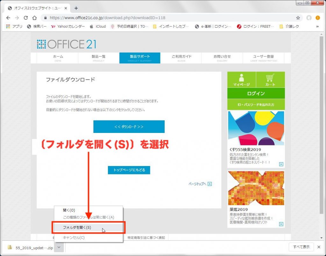326x256 pixels.
Task: Click scrollbar down arrow
Action: tap(322, 238)
